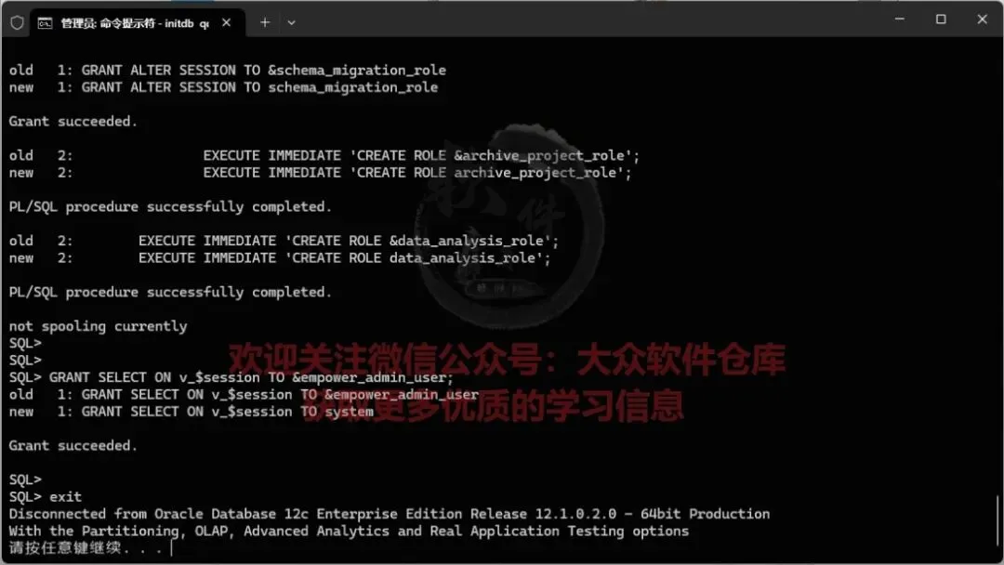Viewport: 1004px width, 565px height.
Task: Click the administrator shield icon in title bar
Action: 18,23
